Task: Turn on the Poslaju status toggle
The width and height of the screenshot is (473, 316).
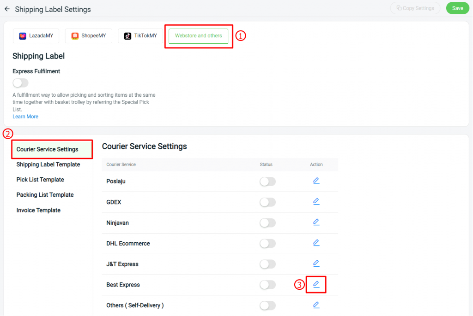Action: 267,181
